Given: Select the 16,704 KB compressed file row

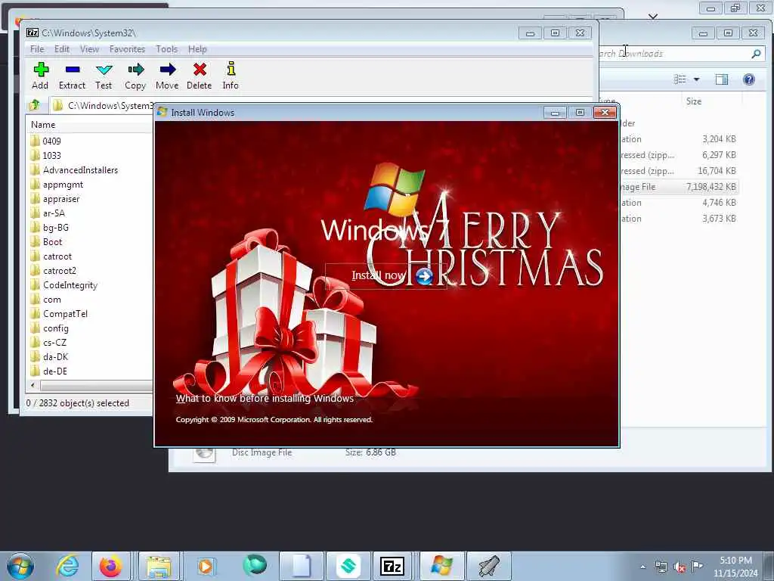Looking at the screenshot, I should point(679,171).
